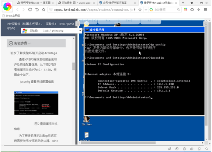Image resolution: width=212 pixels, height=152 pixels.
Task: Open a new tab with plus button
Action: [x=183, y=3]
